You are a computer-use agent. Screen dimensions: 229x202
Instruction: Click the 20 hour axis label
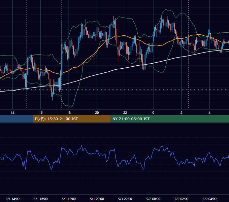[x=97, y=112]
